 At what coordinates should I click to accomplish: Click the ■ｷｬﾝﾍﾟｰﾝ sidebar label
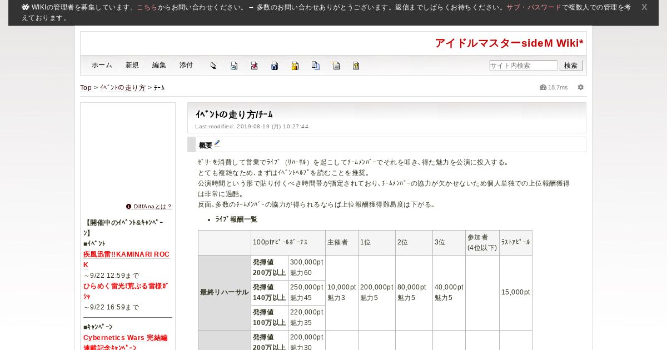click(x=98, y=327)
